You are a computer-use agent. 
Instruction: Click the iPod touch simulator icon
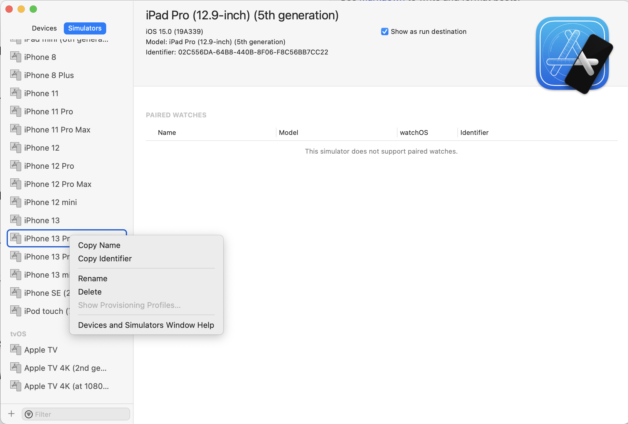16,311
